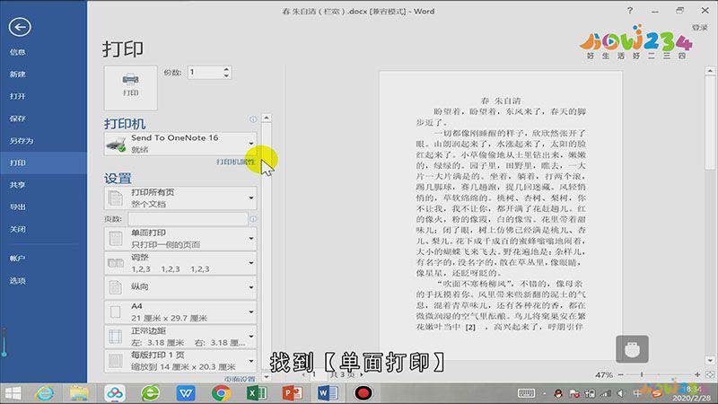
Task: Open 导出 (Export) in sidebar
Action: click(17, 207)
